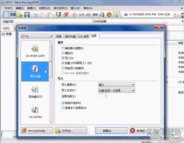Open the 编辑(E) menu
The image size is (184, 143).
(20, 8)
